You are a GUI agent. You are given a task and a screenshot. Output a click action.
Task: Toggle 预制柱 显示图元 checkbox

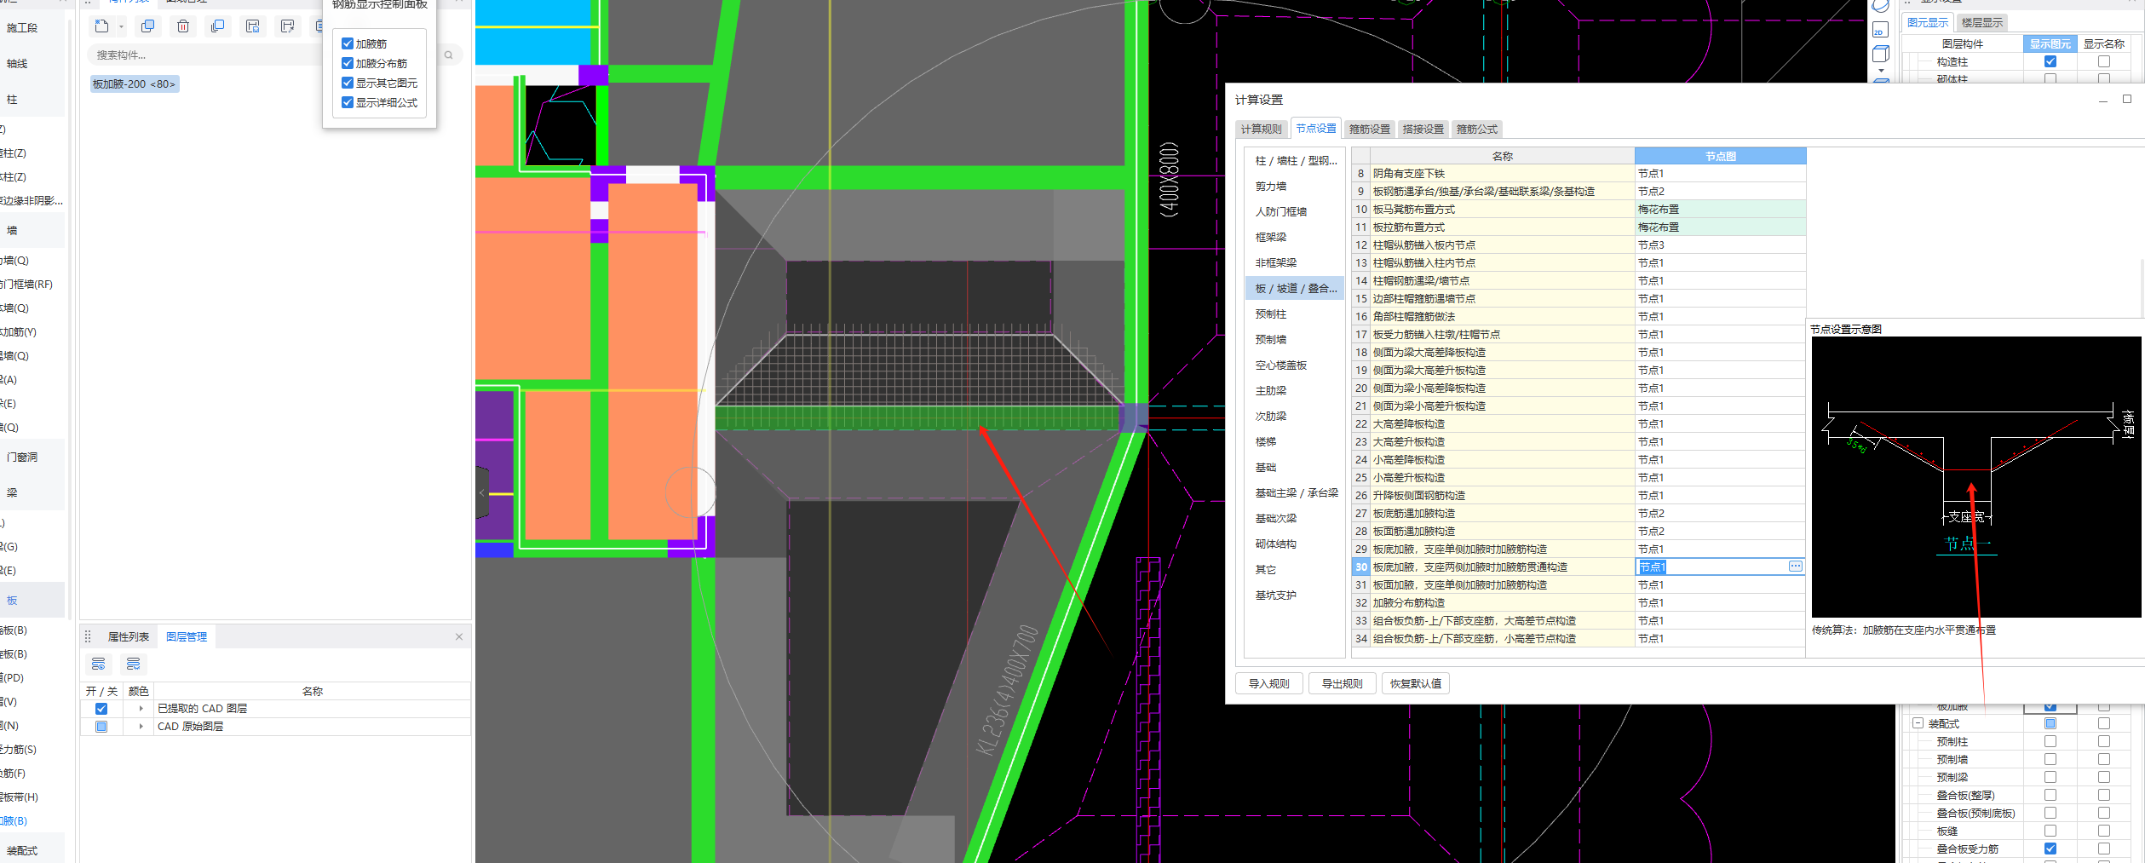tap(2050, 741)
